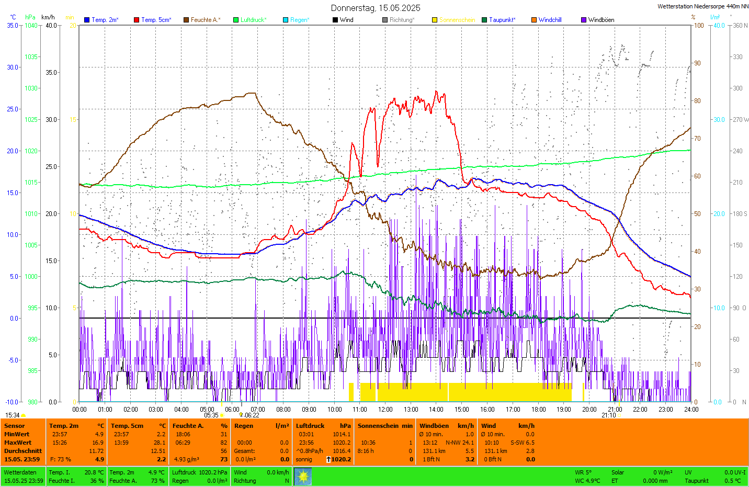Click the Windböen column header in table
The image size is (749, 487).
[434, 426]
